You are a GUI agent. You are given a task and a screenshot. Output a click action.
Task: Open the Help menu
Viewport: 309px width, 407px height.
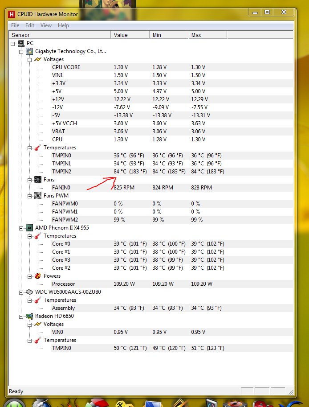[63, 25]
